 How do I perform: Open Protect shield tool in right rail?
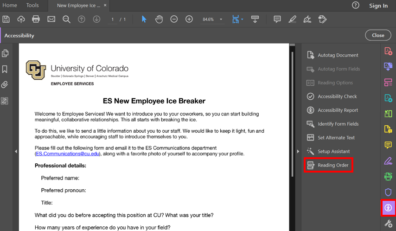coord(388,192)
